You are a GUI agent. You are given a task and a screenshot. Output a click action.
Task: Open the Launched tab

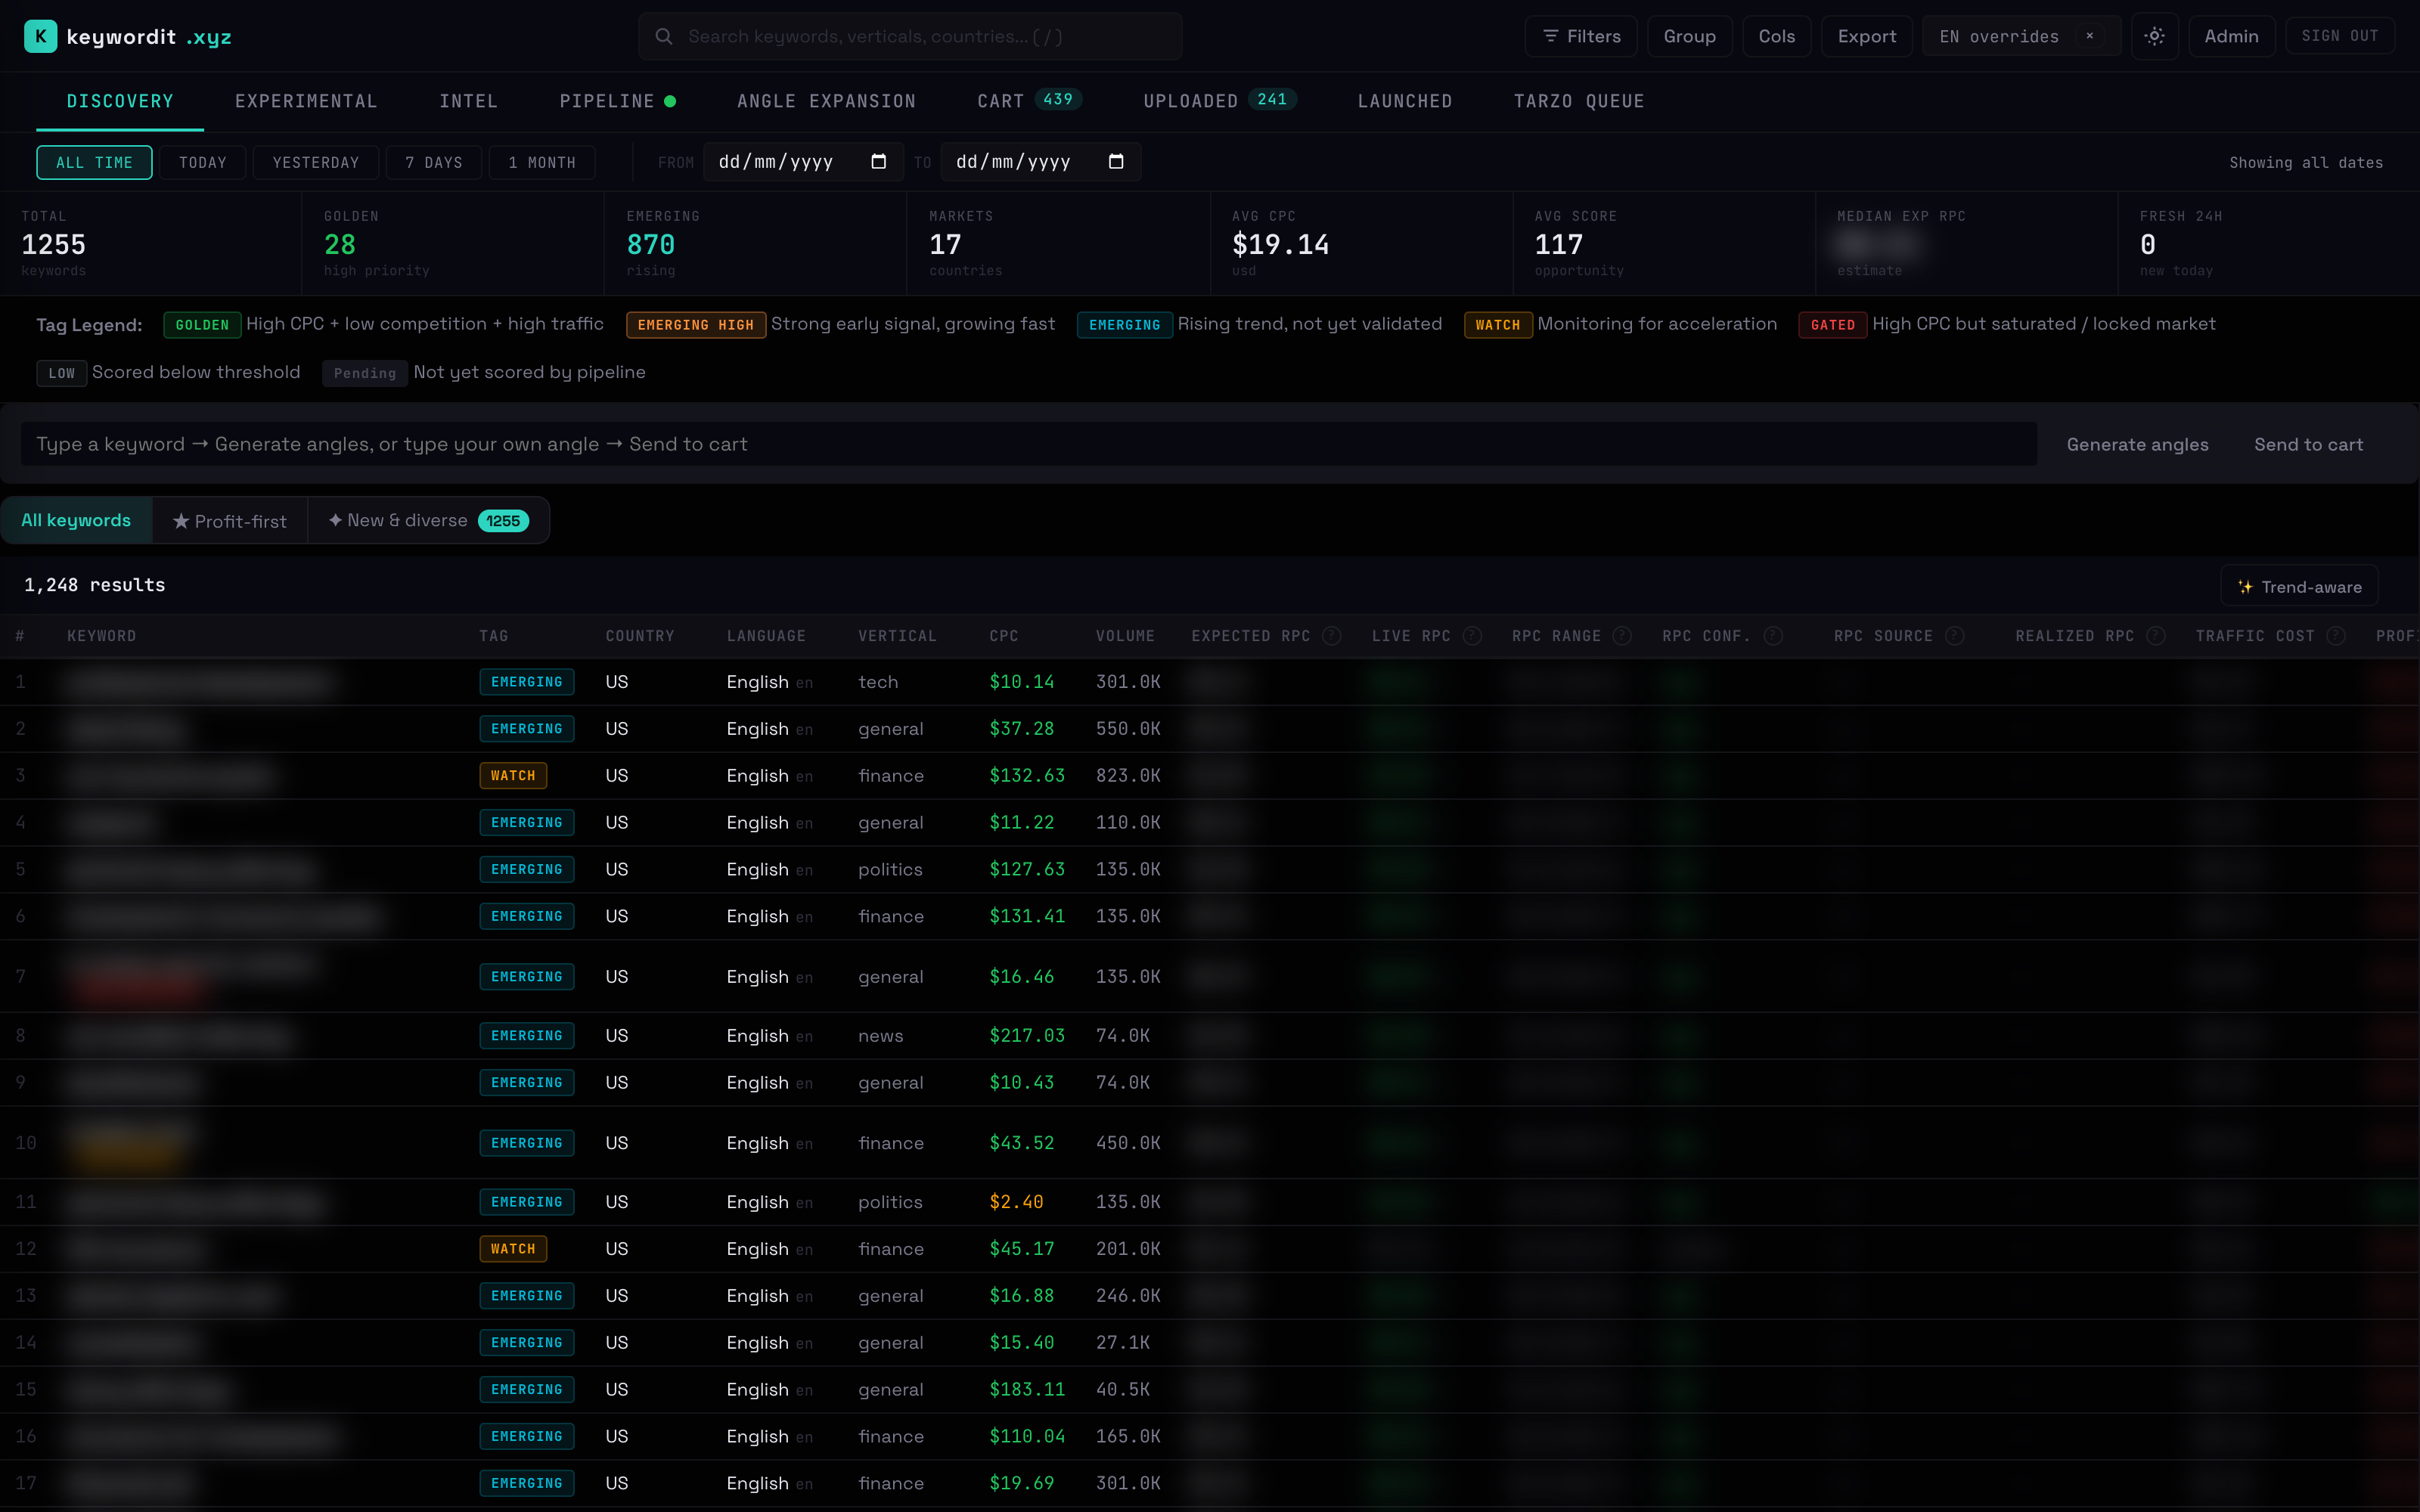(x=1404, y=101)
